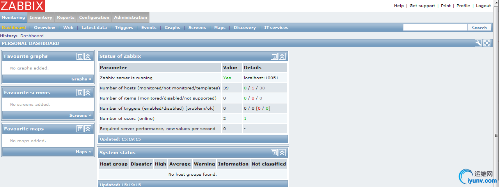Open Events submenu item
This screenshot has height=187, width=499.
tap(149, 28)
